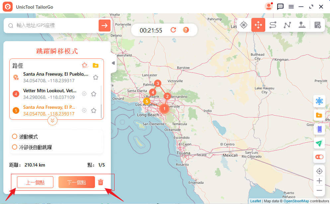Click the route list scrollbar
Image resolution: width=330 pixels, height=204 pixels.
click(101, 111)
